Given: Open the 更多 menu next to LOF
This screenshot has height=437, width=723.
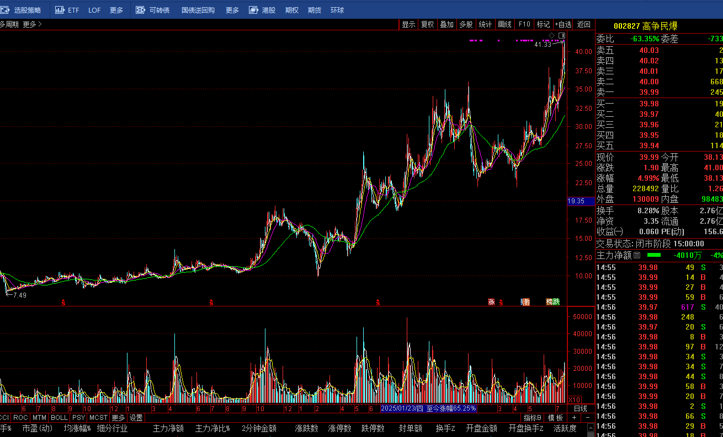Looking at the screenshot, I should (x=116, y=10).
